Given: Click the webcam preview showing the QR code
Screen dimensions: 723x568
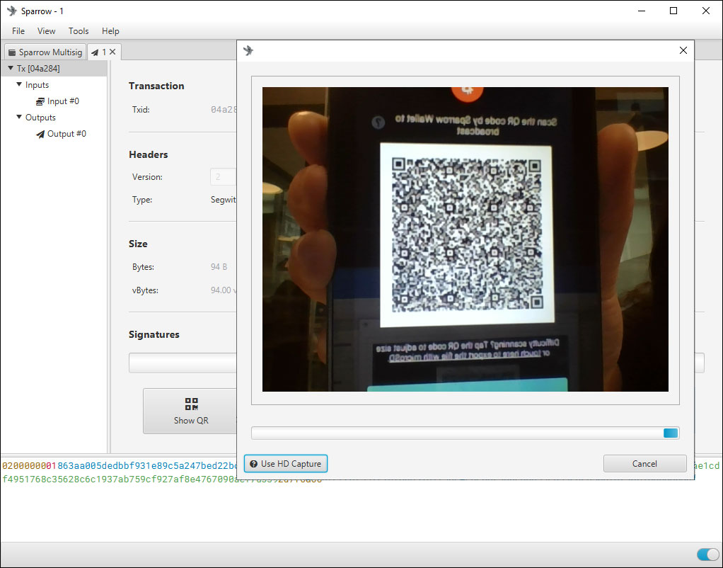Looking at the screenshot, I should click(465, 239).
